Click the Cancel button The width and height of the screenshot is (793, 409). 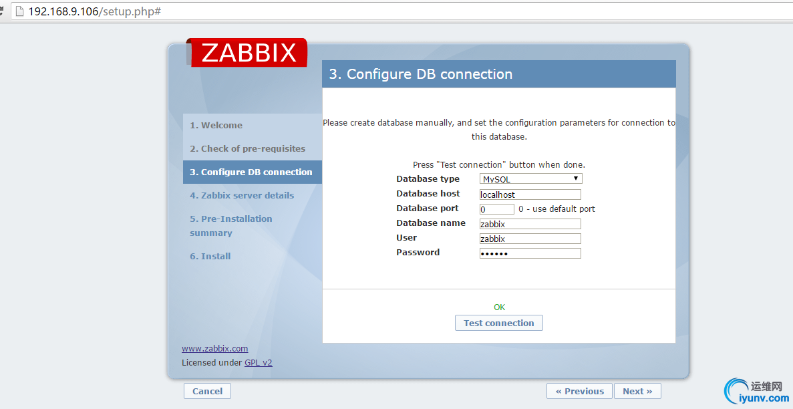pyautogui.click(x=207, y=391)
